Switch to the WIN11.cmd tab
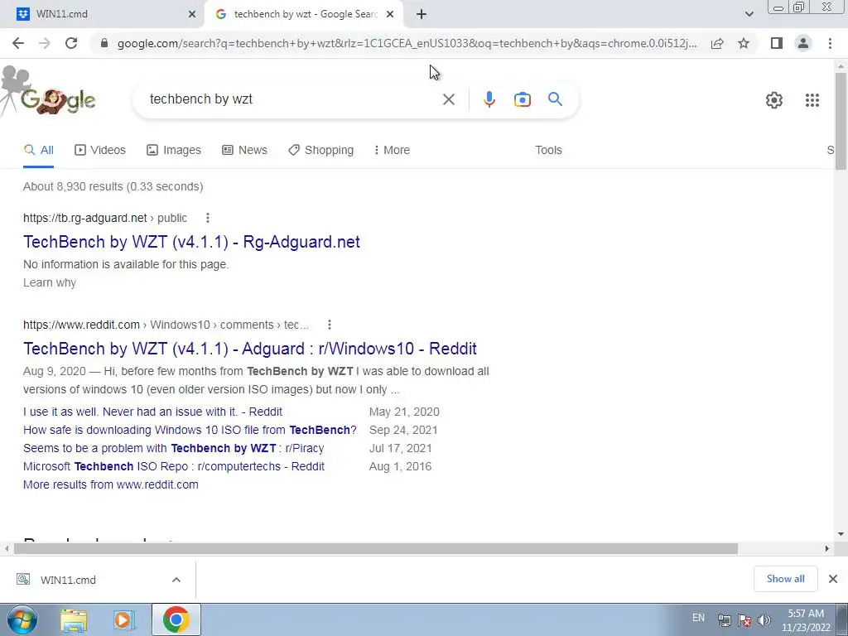 tap(102, 14)
